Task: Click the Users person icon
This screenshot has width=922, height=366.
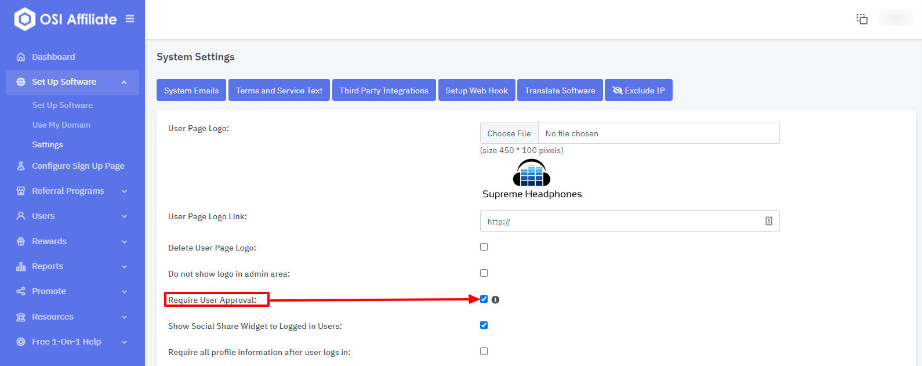Action: click(x=21, y=216)
